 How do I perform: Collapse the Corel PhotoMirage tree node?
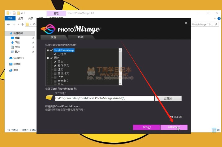tap(48, 50)
